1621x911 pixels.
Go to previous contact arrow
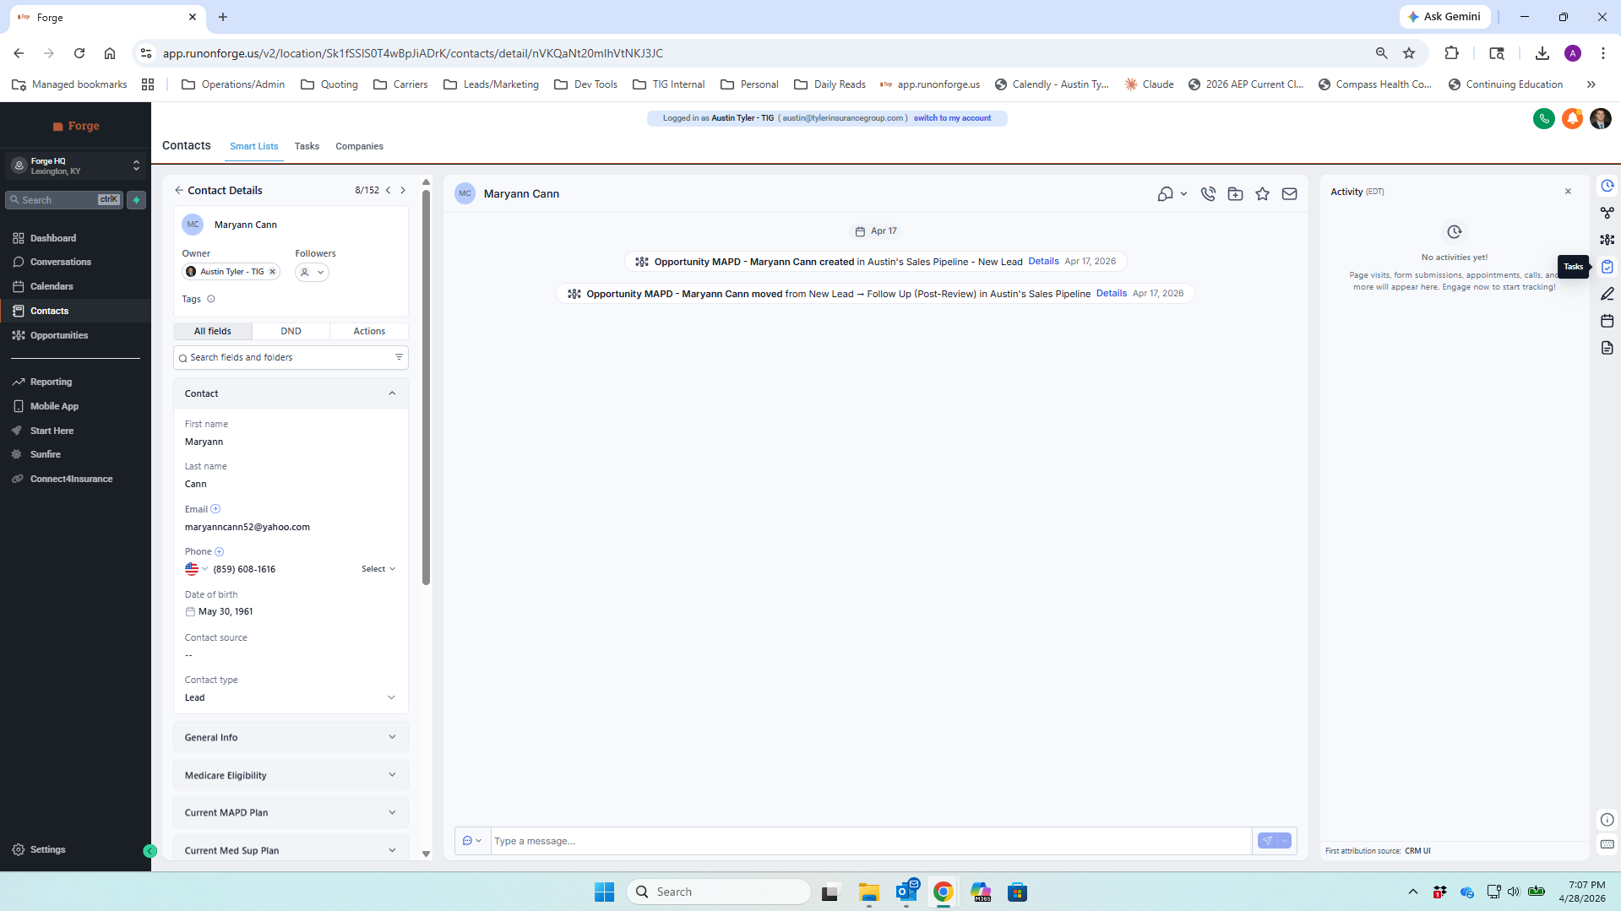[x=389, y=191]
